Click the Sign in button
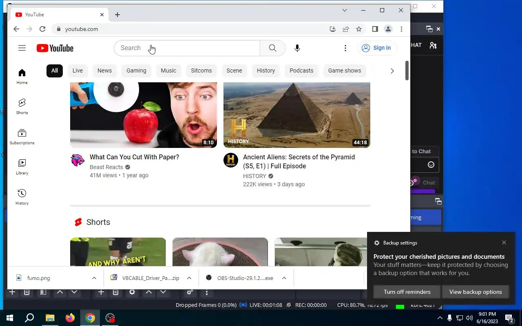Screen dimensions: 522x326 [x=377, y=48]
